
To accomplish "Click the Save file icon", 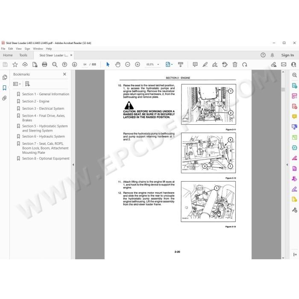I will 5,64.
